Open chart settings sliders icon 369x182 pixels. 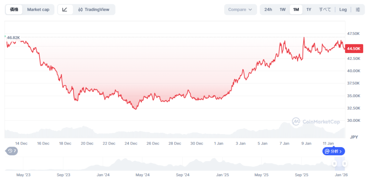pyautogui.click(x=357, y=10)
